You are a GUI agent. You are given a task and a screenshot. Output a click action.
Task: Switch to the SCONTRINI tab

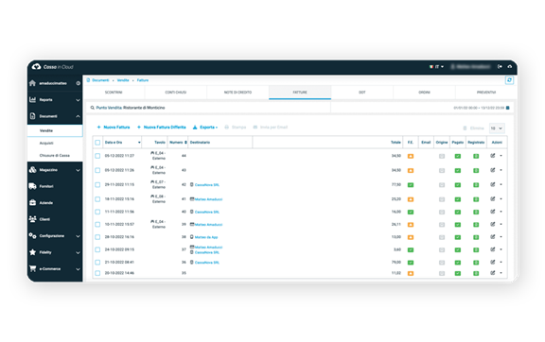pyautogui.click(x=114, y=93)
